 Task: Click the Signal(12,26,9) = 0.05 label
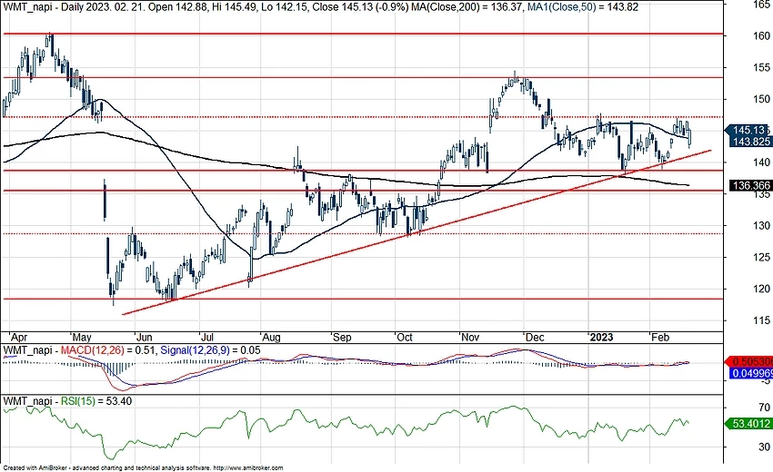point(210,350)
